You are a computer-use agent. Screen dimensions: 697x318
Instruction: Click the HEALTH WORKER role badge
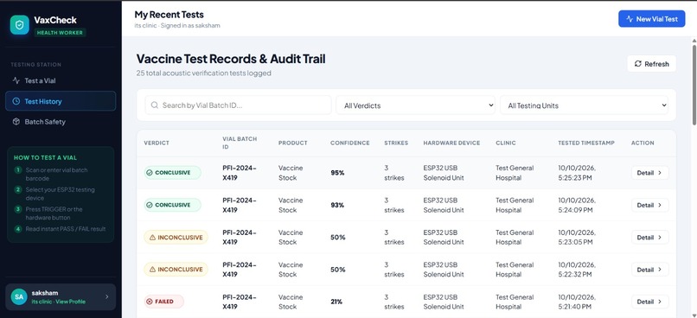[60, 33]
